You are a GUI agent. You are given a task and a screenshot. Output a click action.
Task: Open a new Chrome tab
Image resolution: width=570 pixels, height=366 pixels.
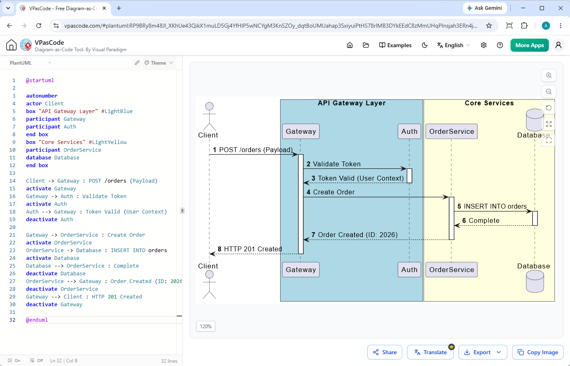[x=119, y=8]
